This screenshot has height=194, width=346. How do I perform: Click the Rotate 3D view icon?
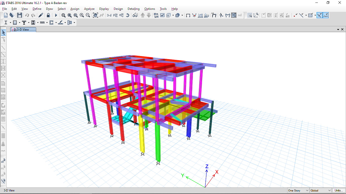click(128, 15)
